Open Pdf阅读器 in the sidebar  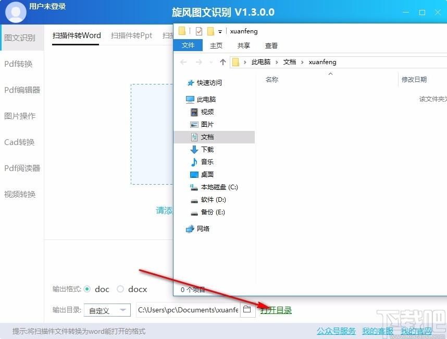point(22,168)
